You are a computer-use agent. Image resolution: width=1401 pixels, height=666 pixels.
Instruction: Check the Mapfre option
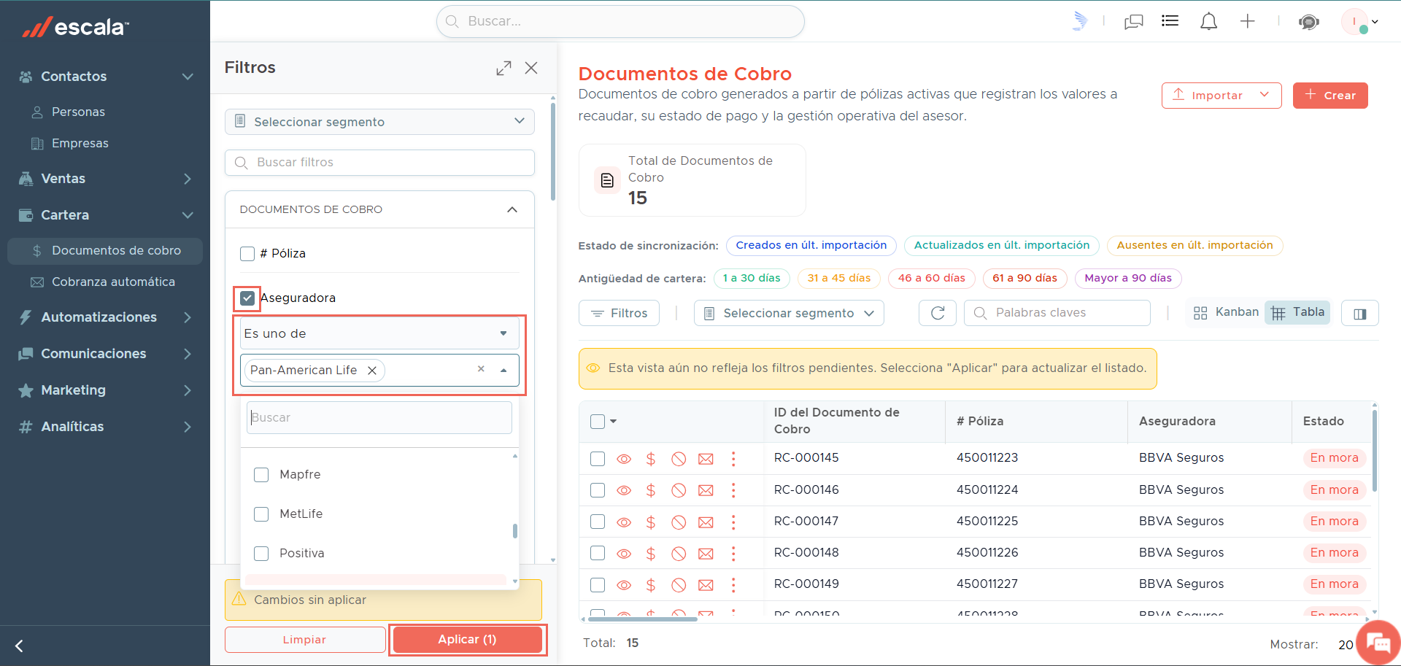click(261, 475)
